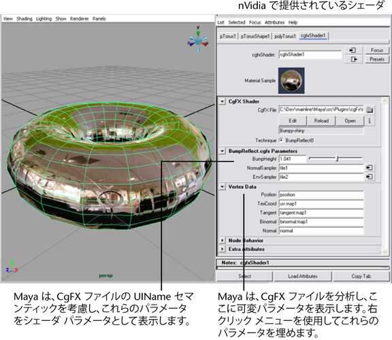Open the List menu in Attribute Editor
The image size is (392, 340).
220,22
